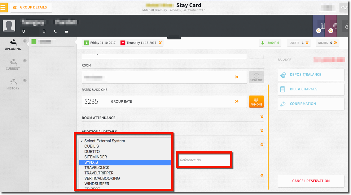Switch to the History reservations tab
The width and height of the screenshot is (351, 195).
coord(13,84)
